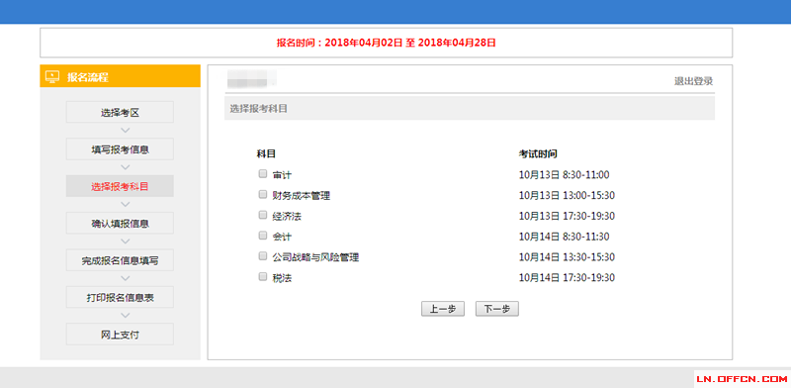Click the chevron arrow above 网上支付
Screen dimensions: 791x388
coord(126,316)
